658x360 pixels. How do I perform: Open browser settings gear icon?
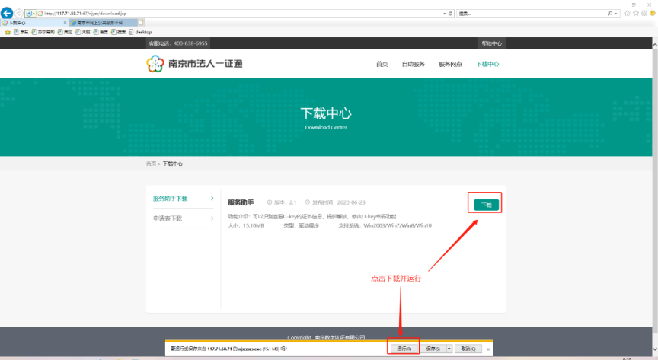coord(644,13)
